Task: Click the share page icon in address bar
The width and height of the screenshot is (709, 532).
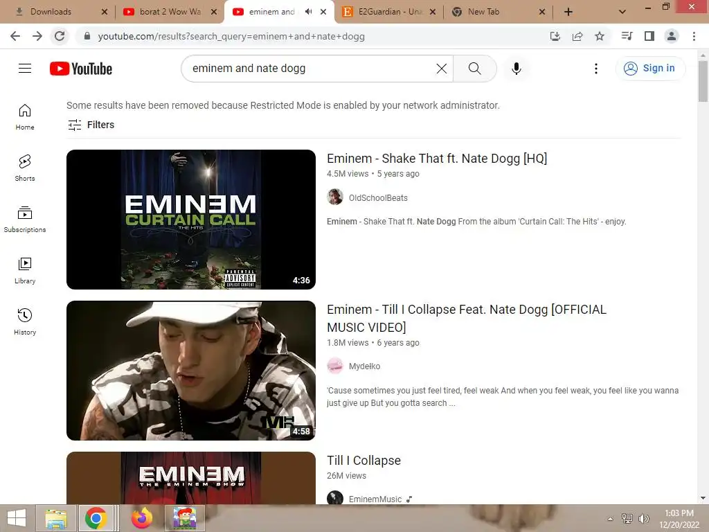Action: 577,36
